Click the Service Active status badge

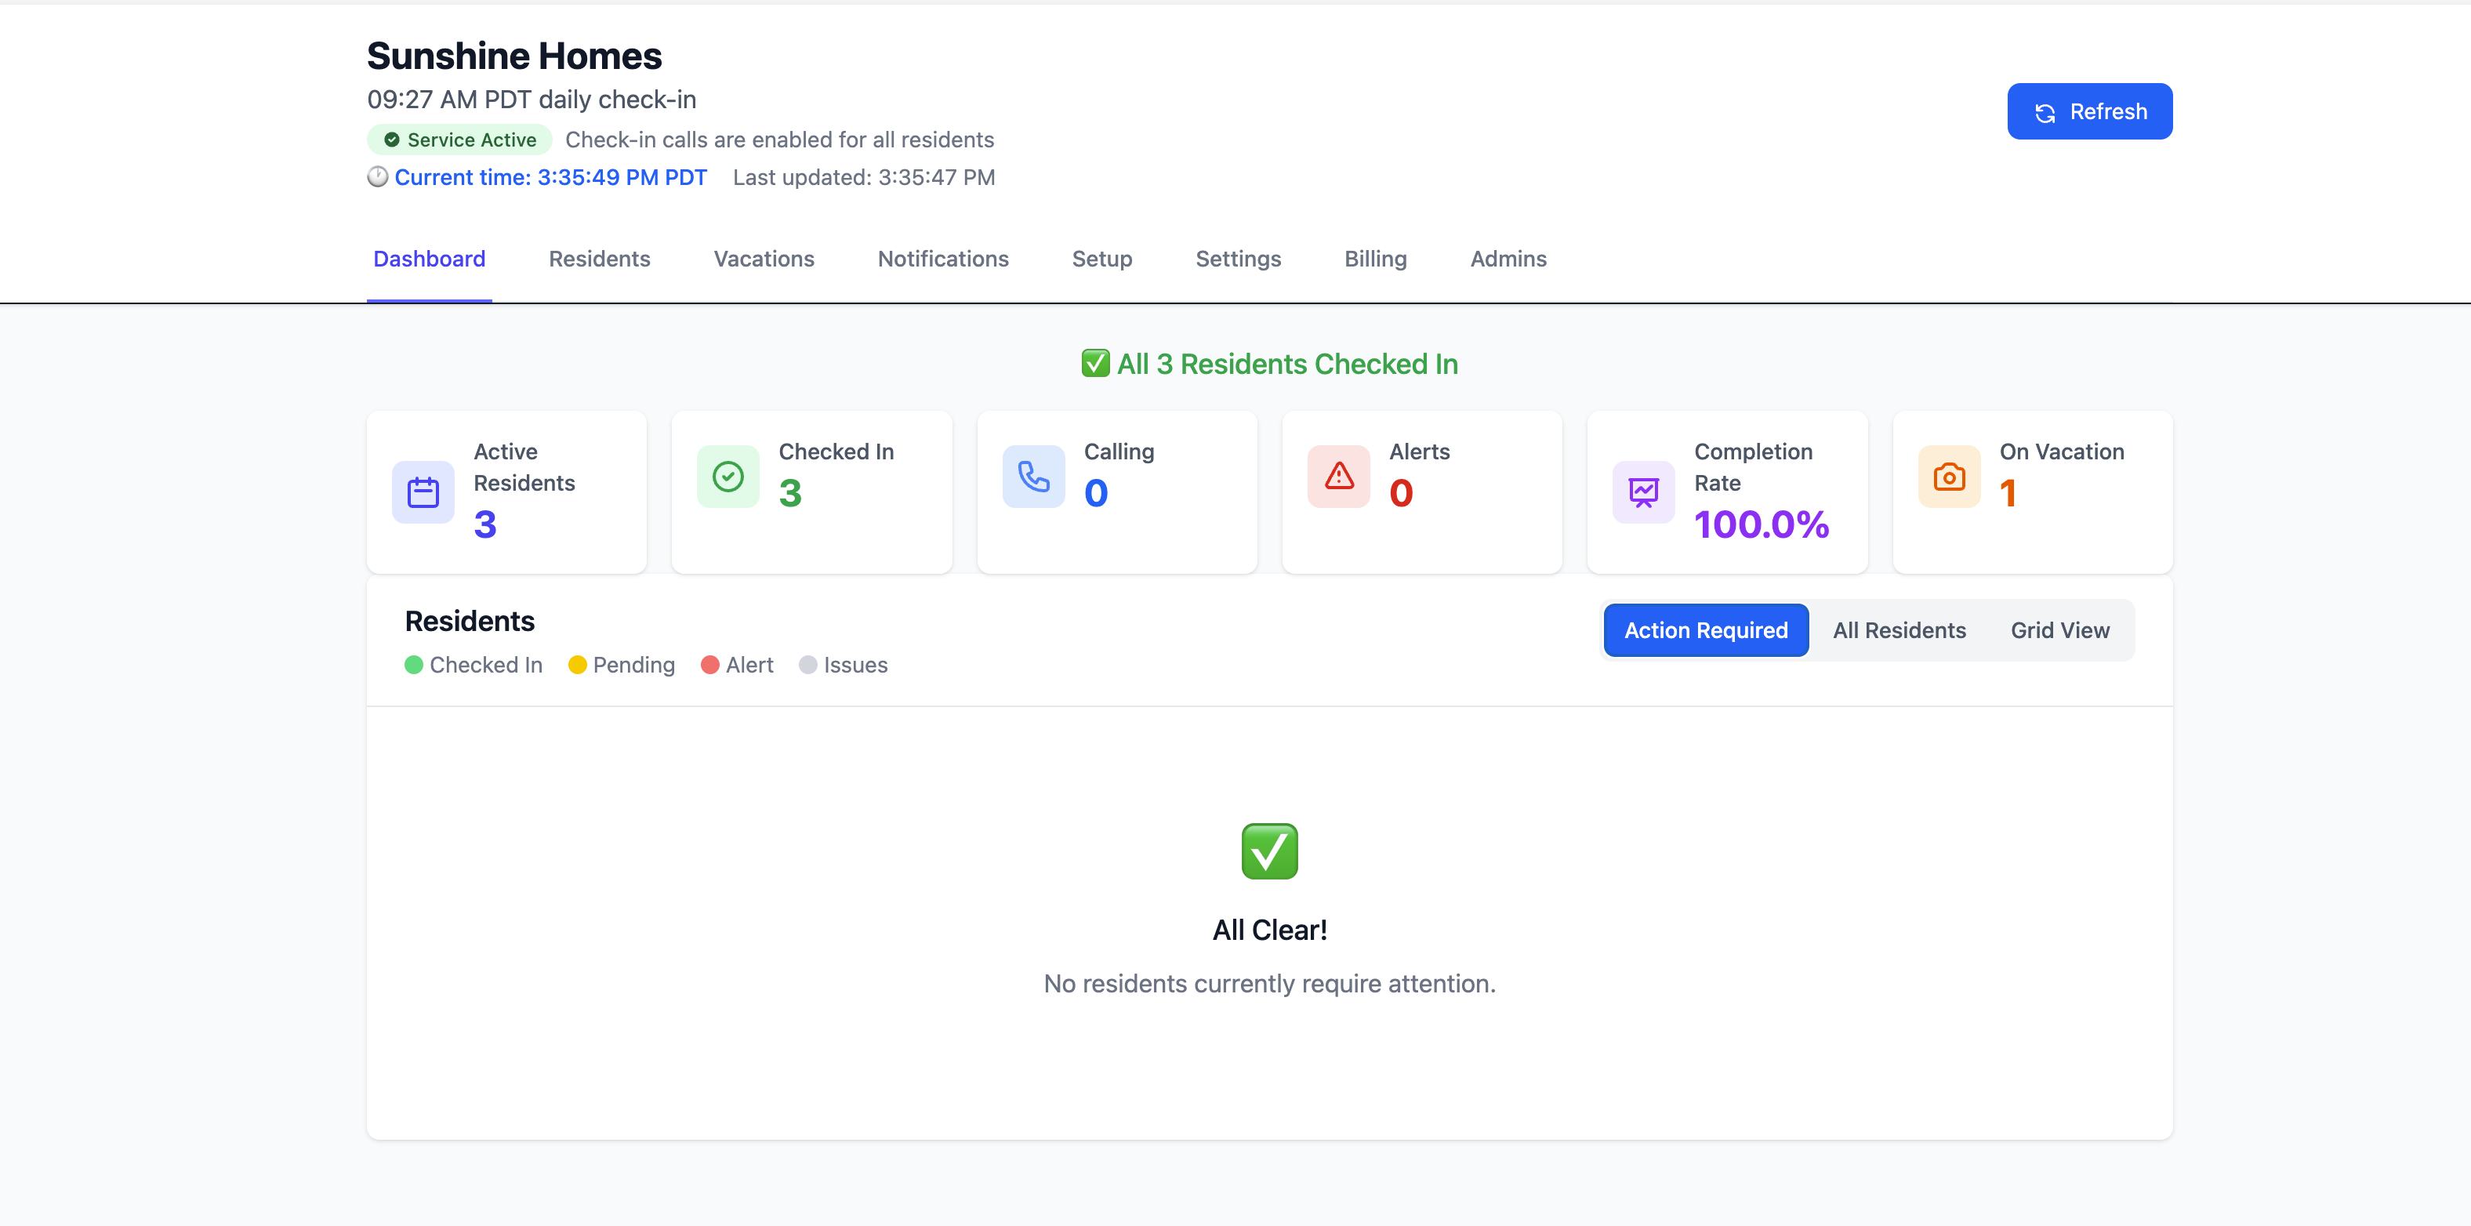point(459,140)
